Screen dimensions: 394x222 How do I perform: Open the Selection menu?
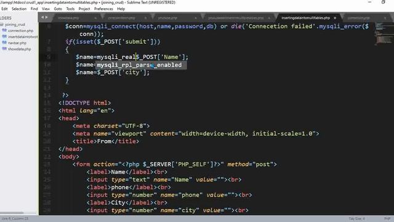(x=19, y=9)
